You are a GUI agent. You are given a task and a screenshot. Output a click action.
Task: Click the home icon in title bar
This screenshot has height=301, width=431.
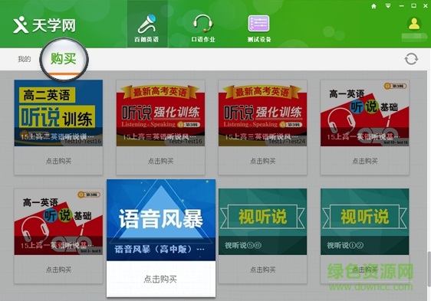[x=373, y=6]
